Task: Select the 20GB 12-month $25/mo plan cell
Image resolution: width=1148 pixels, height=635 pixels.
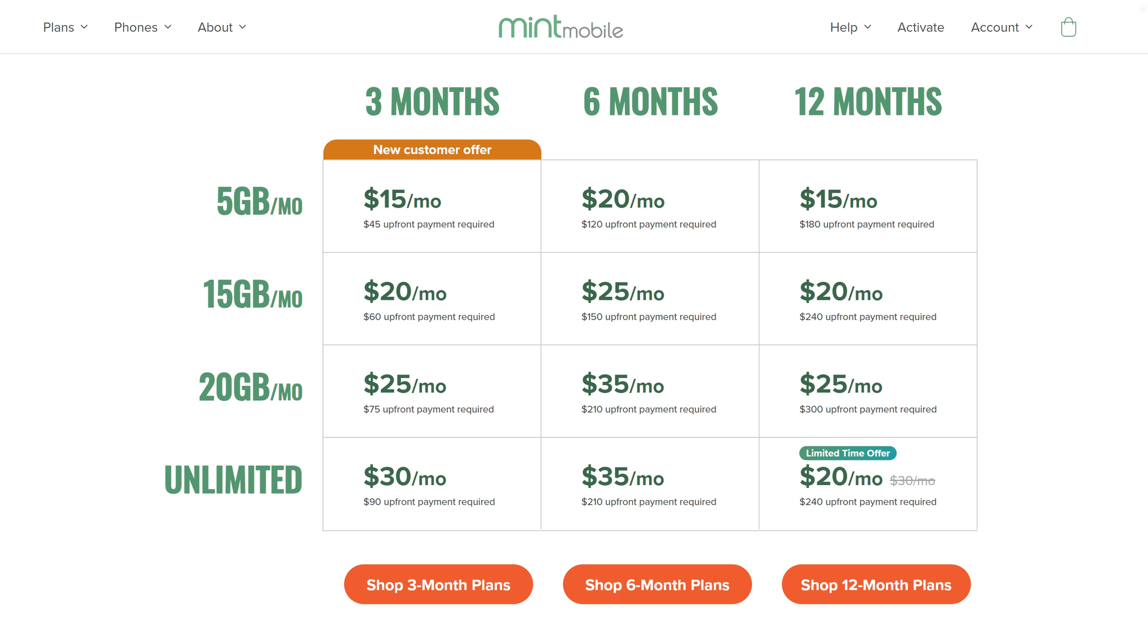Action: [x=868, y=391]
